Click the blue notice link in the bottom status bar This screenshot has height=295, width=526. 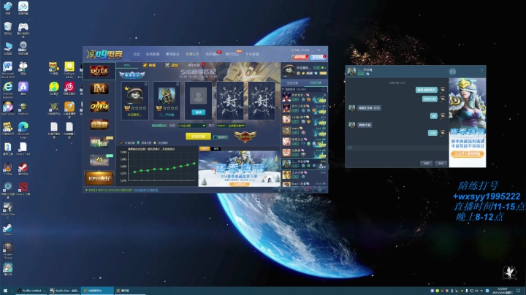145,190
